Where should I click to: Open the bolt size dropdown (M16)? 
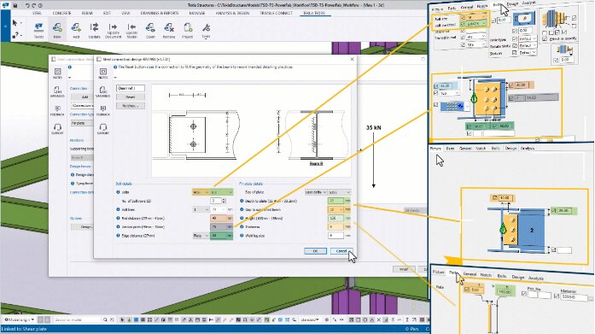(x=201, y=192)
